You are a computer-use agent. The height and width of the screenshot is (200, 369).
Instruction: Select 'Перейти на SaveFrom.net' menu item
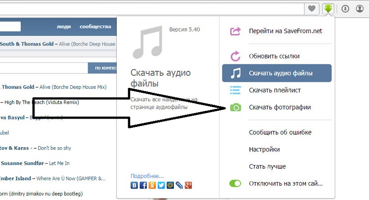[285, 31]
